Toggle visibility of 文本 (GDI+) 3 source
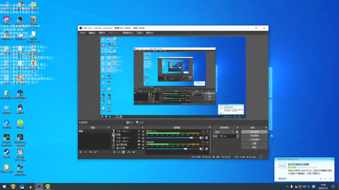The image size is (339, 190). coord(139,131)
